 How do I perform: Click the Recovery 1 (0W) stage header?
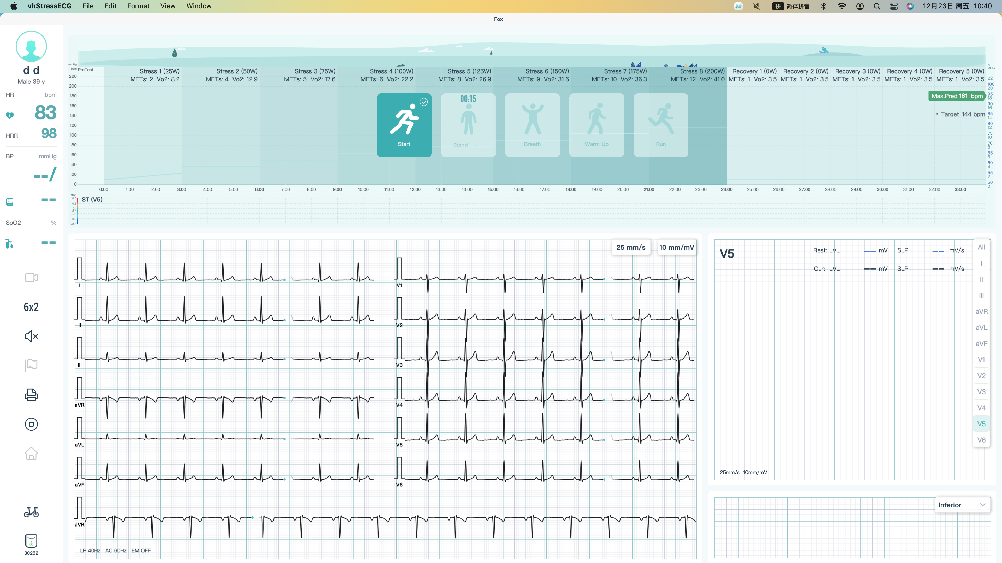point(754,71)
